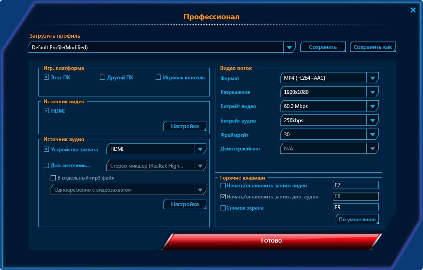
Task: Click the F7 hotkey input field
Action: [x=356, y=185]
